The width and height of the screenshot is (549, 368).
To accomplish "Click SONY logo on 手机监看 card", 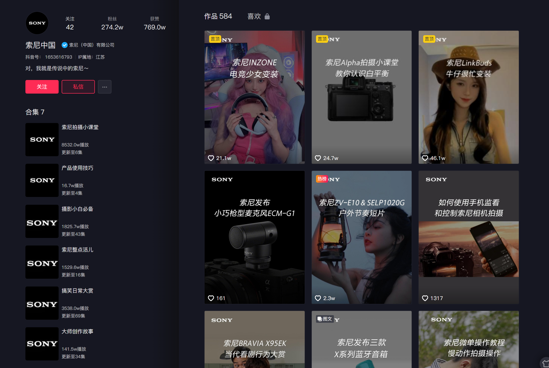I will [x=436, y=179].
